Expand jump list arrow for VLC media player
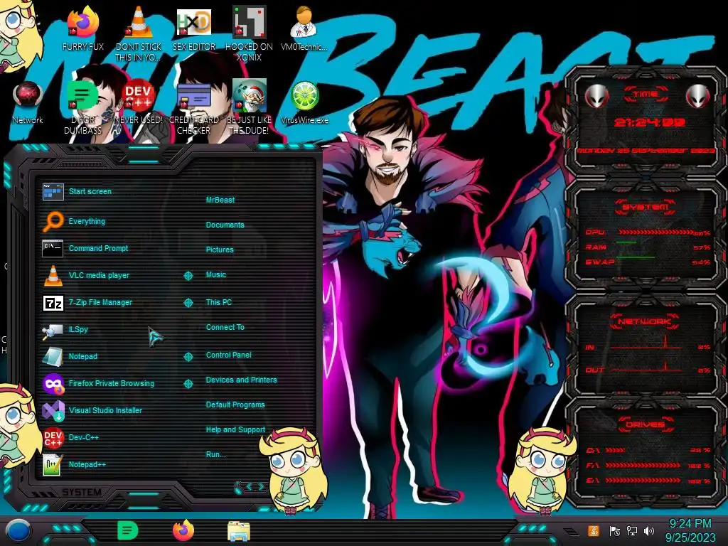Image resolution: width=728 pixels, height=546 pixels. tap(188, 276)
